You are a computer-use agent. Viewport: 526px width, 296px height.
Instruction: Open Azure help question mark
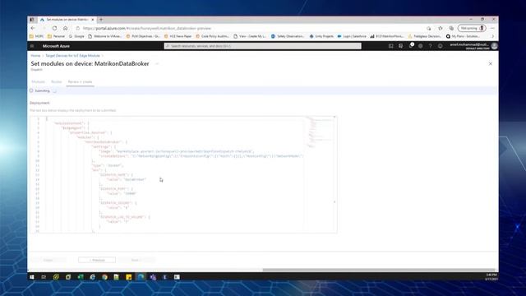(x=431, y=46)
